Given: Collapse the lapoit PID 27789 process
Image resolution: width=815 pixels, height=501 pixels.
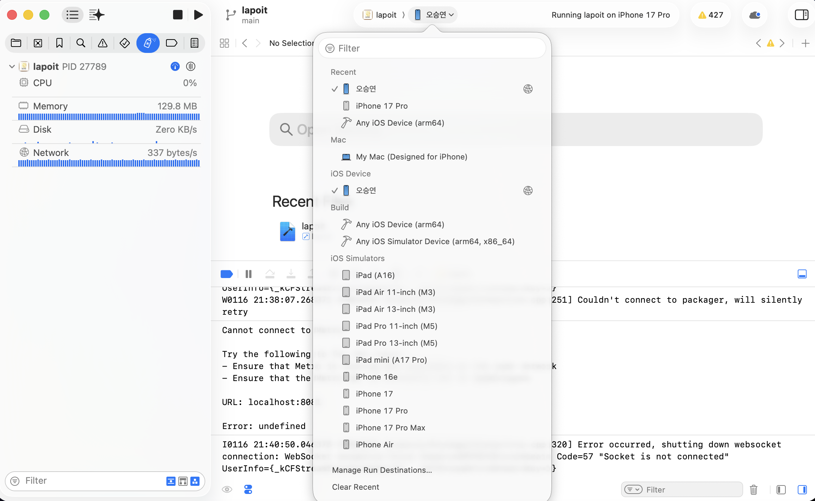Looking at the screenshot, I should click(x=12, y=66).
